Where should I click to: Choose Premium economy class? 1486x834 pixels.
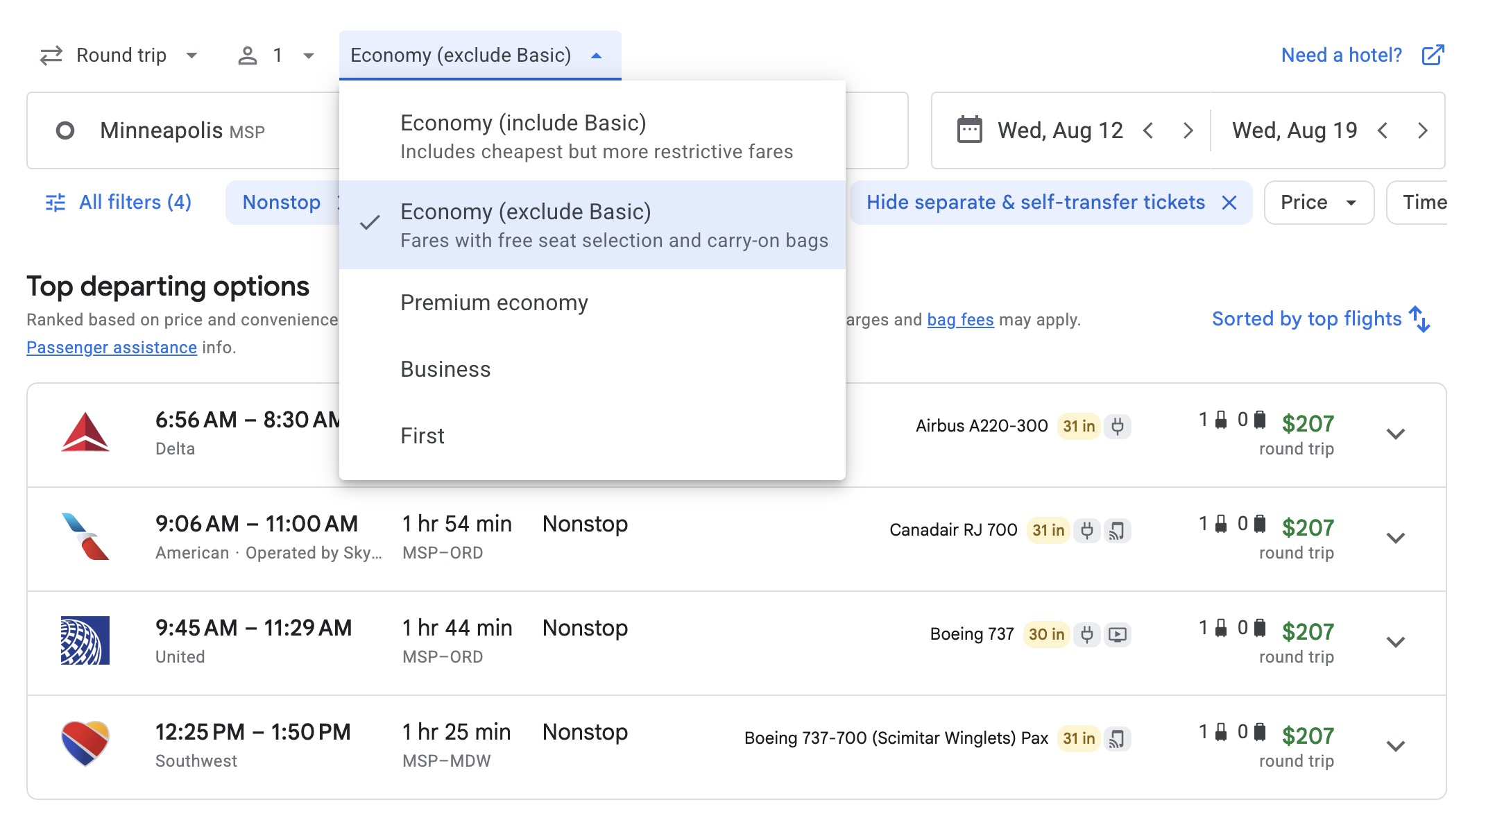pos(592,303)
